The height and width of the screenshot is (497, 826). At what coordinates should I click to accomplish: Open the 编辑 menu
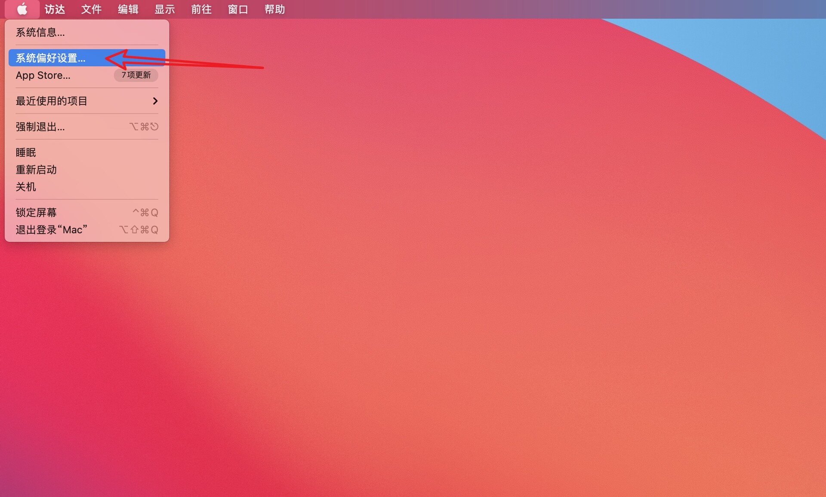click(x=128, y=9)
